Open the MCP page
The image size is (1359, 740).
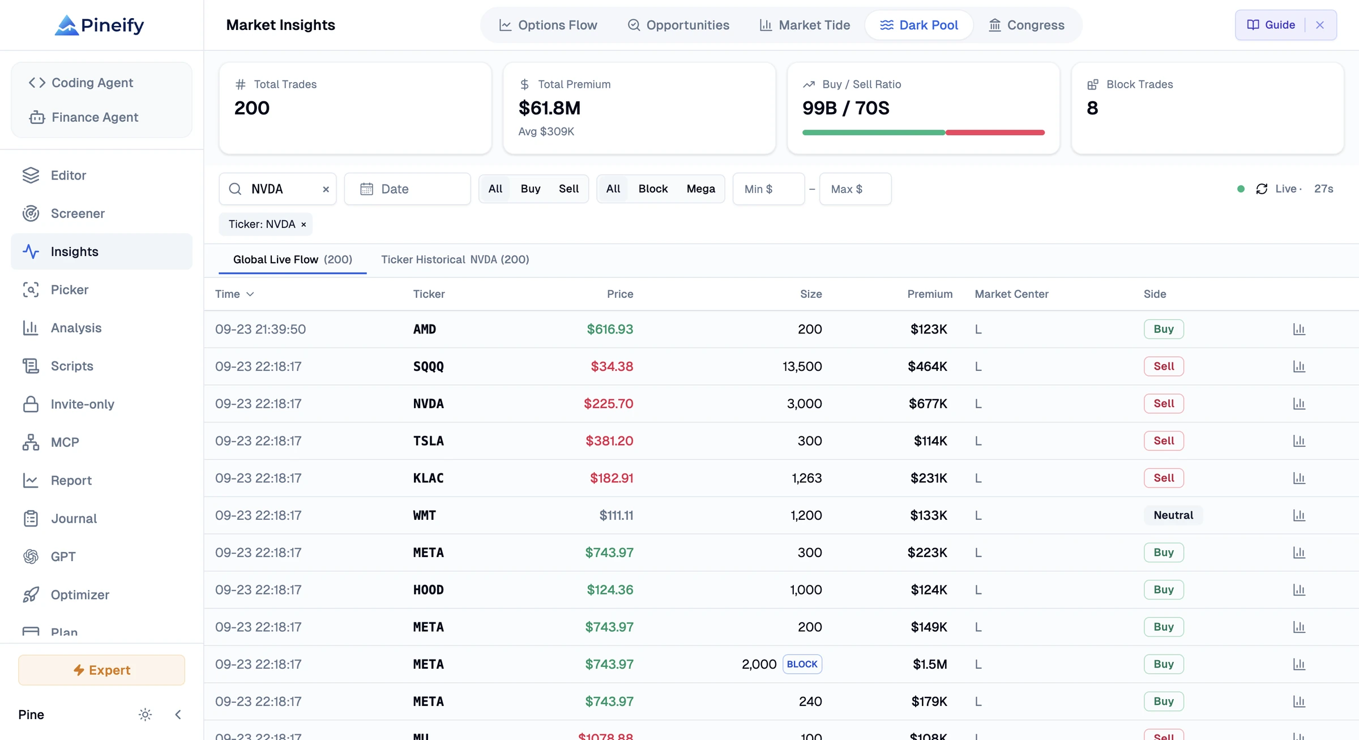coord(101,442)
